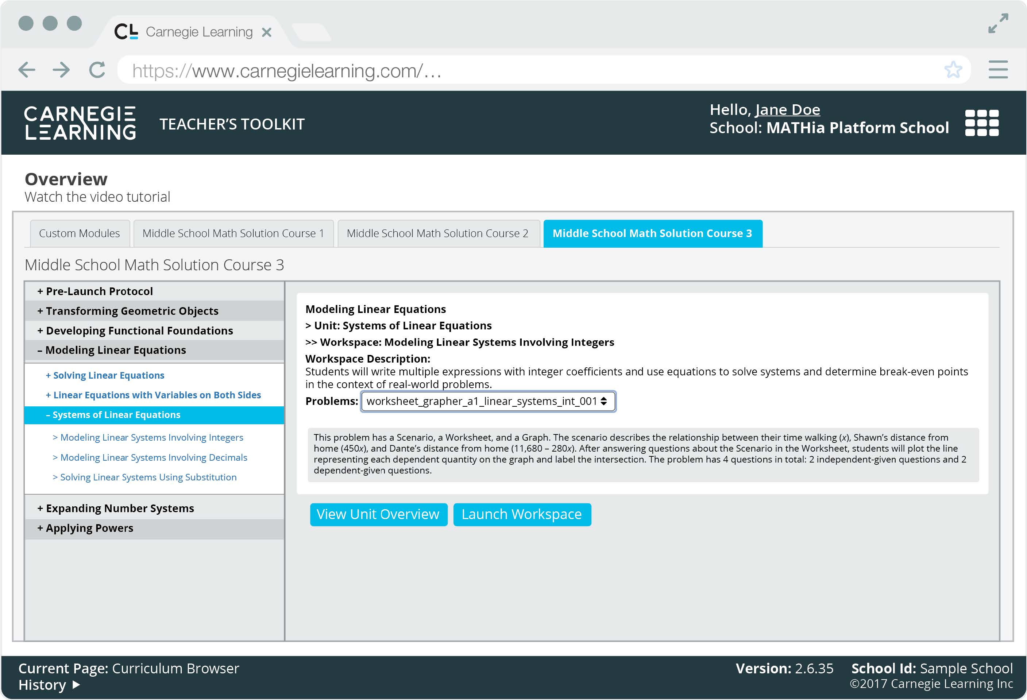Click the problem description paragraph box
This screenshot has width=1027, height=700.
point(643,455)
